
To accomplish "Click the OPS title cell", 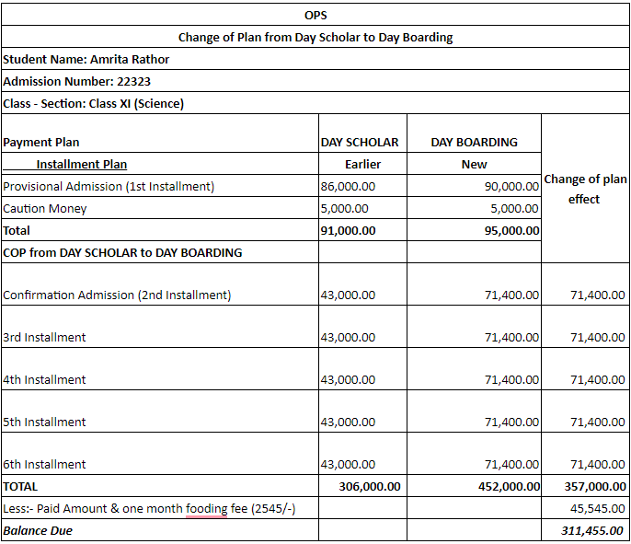I will [315, 16].
